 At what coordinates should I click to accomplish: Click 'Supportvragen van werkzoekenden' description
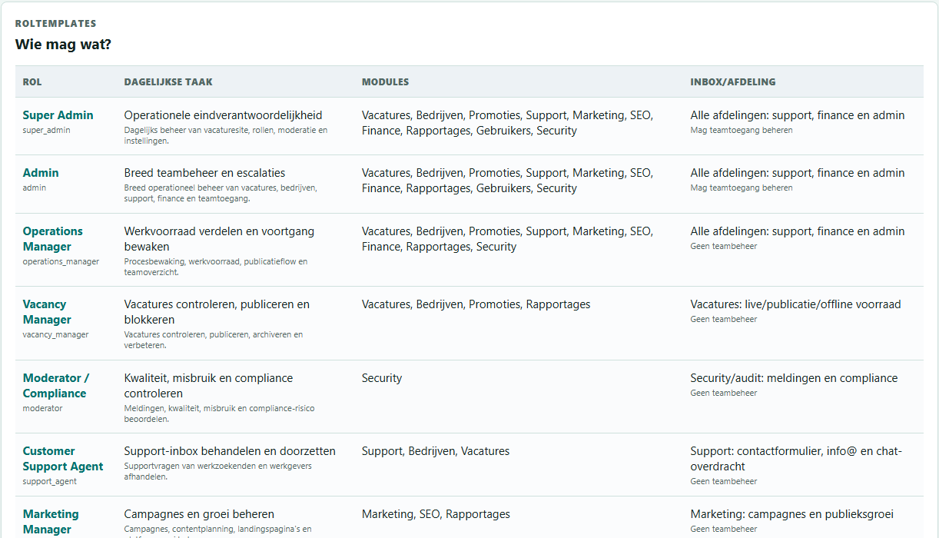click(218, 471)
